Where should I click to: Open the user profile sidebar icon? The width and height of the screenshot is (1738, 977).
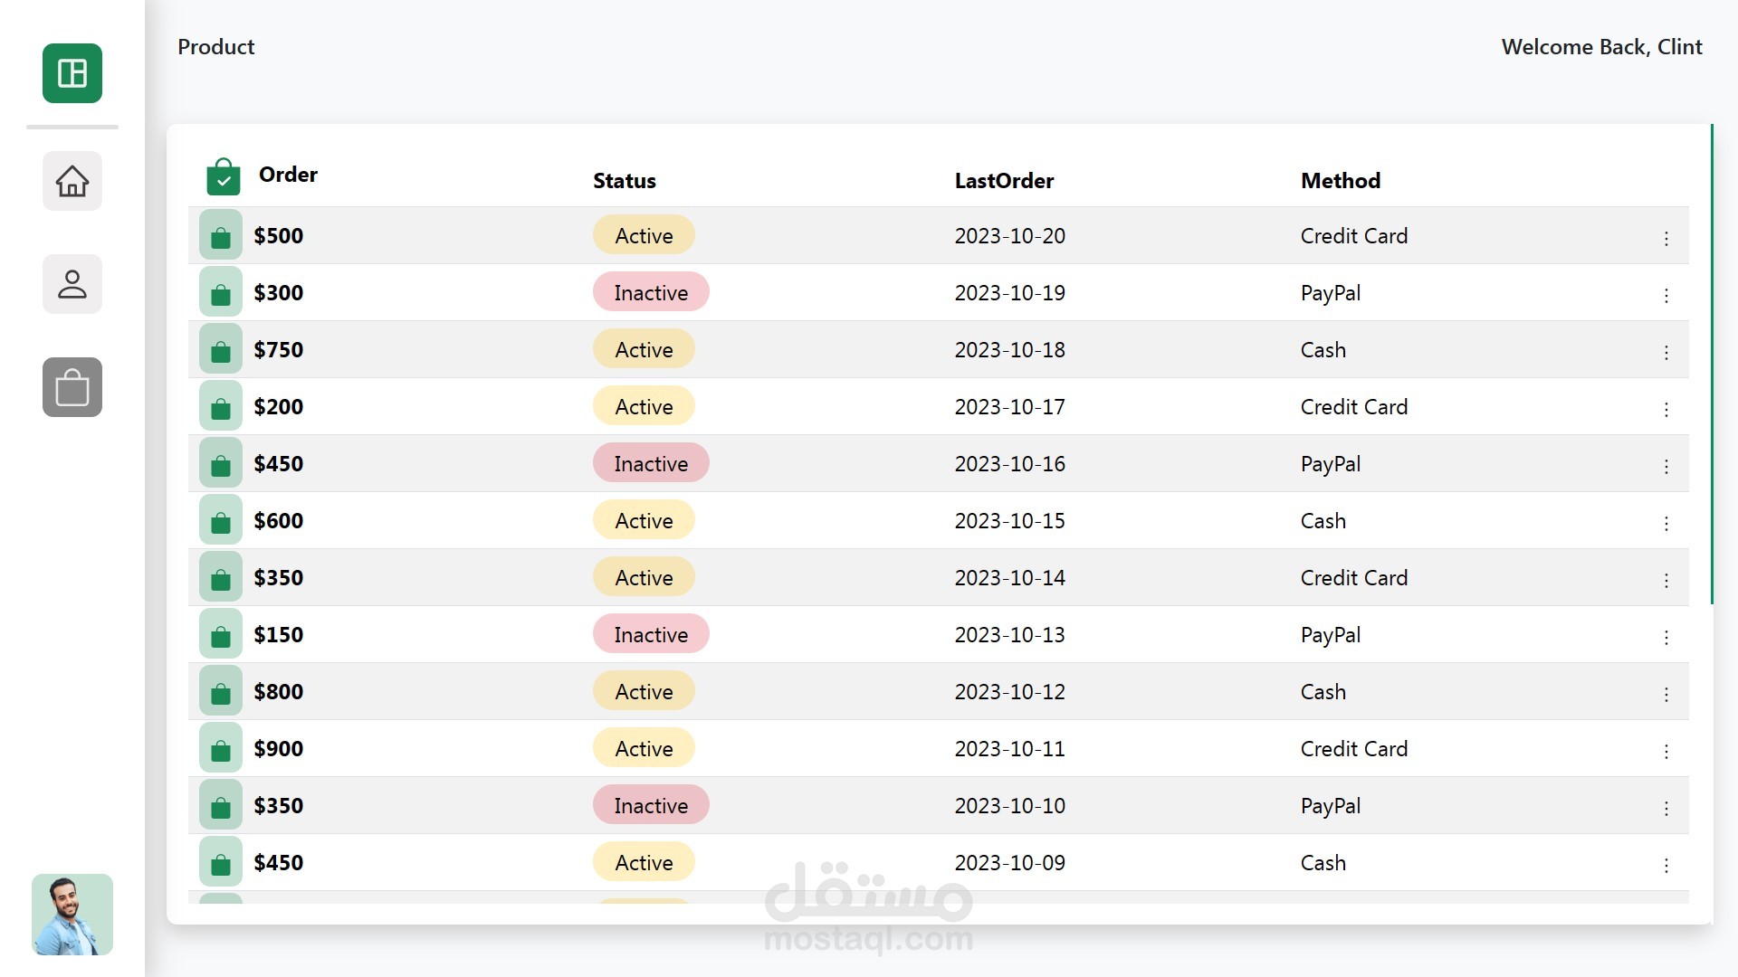[72, 284]
